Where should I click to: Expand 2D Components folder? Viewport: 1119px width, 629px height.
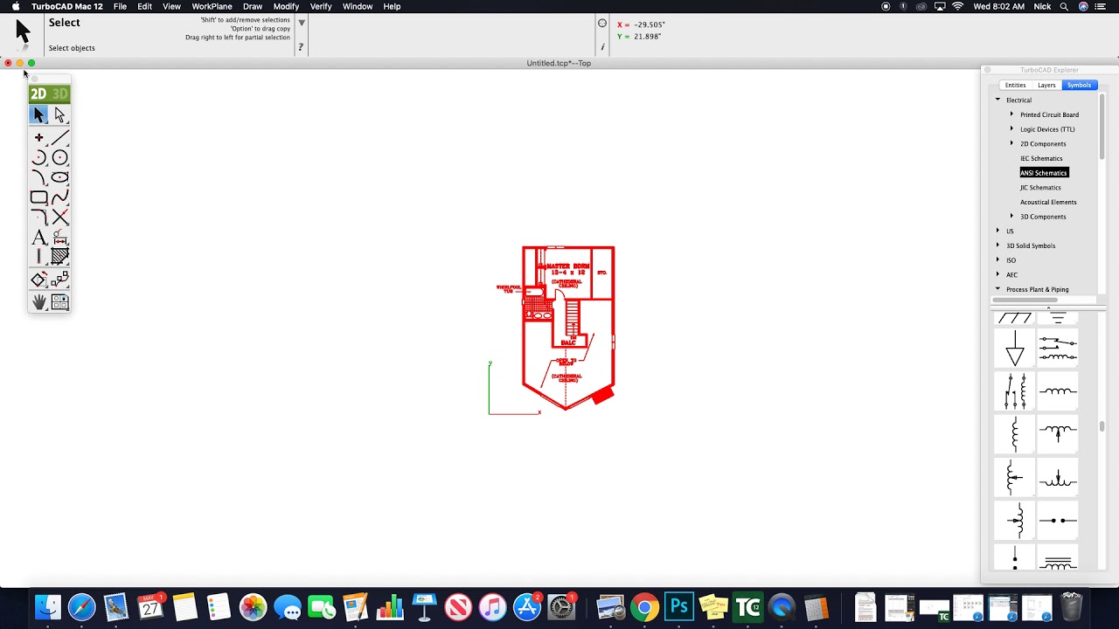click(1011, 143)
